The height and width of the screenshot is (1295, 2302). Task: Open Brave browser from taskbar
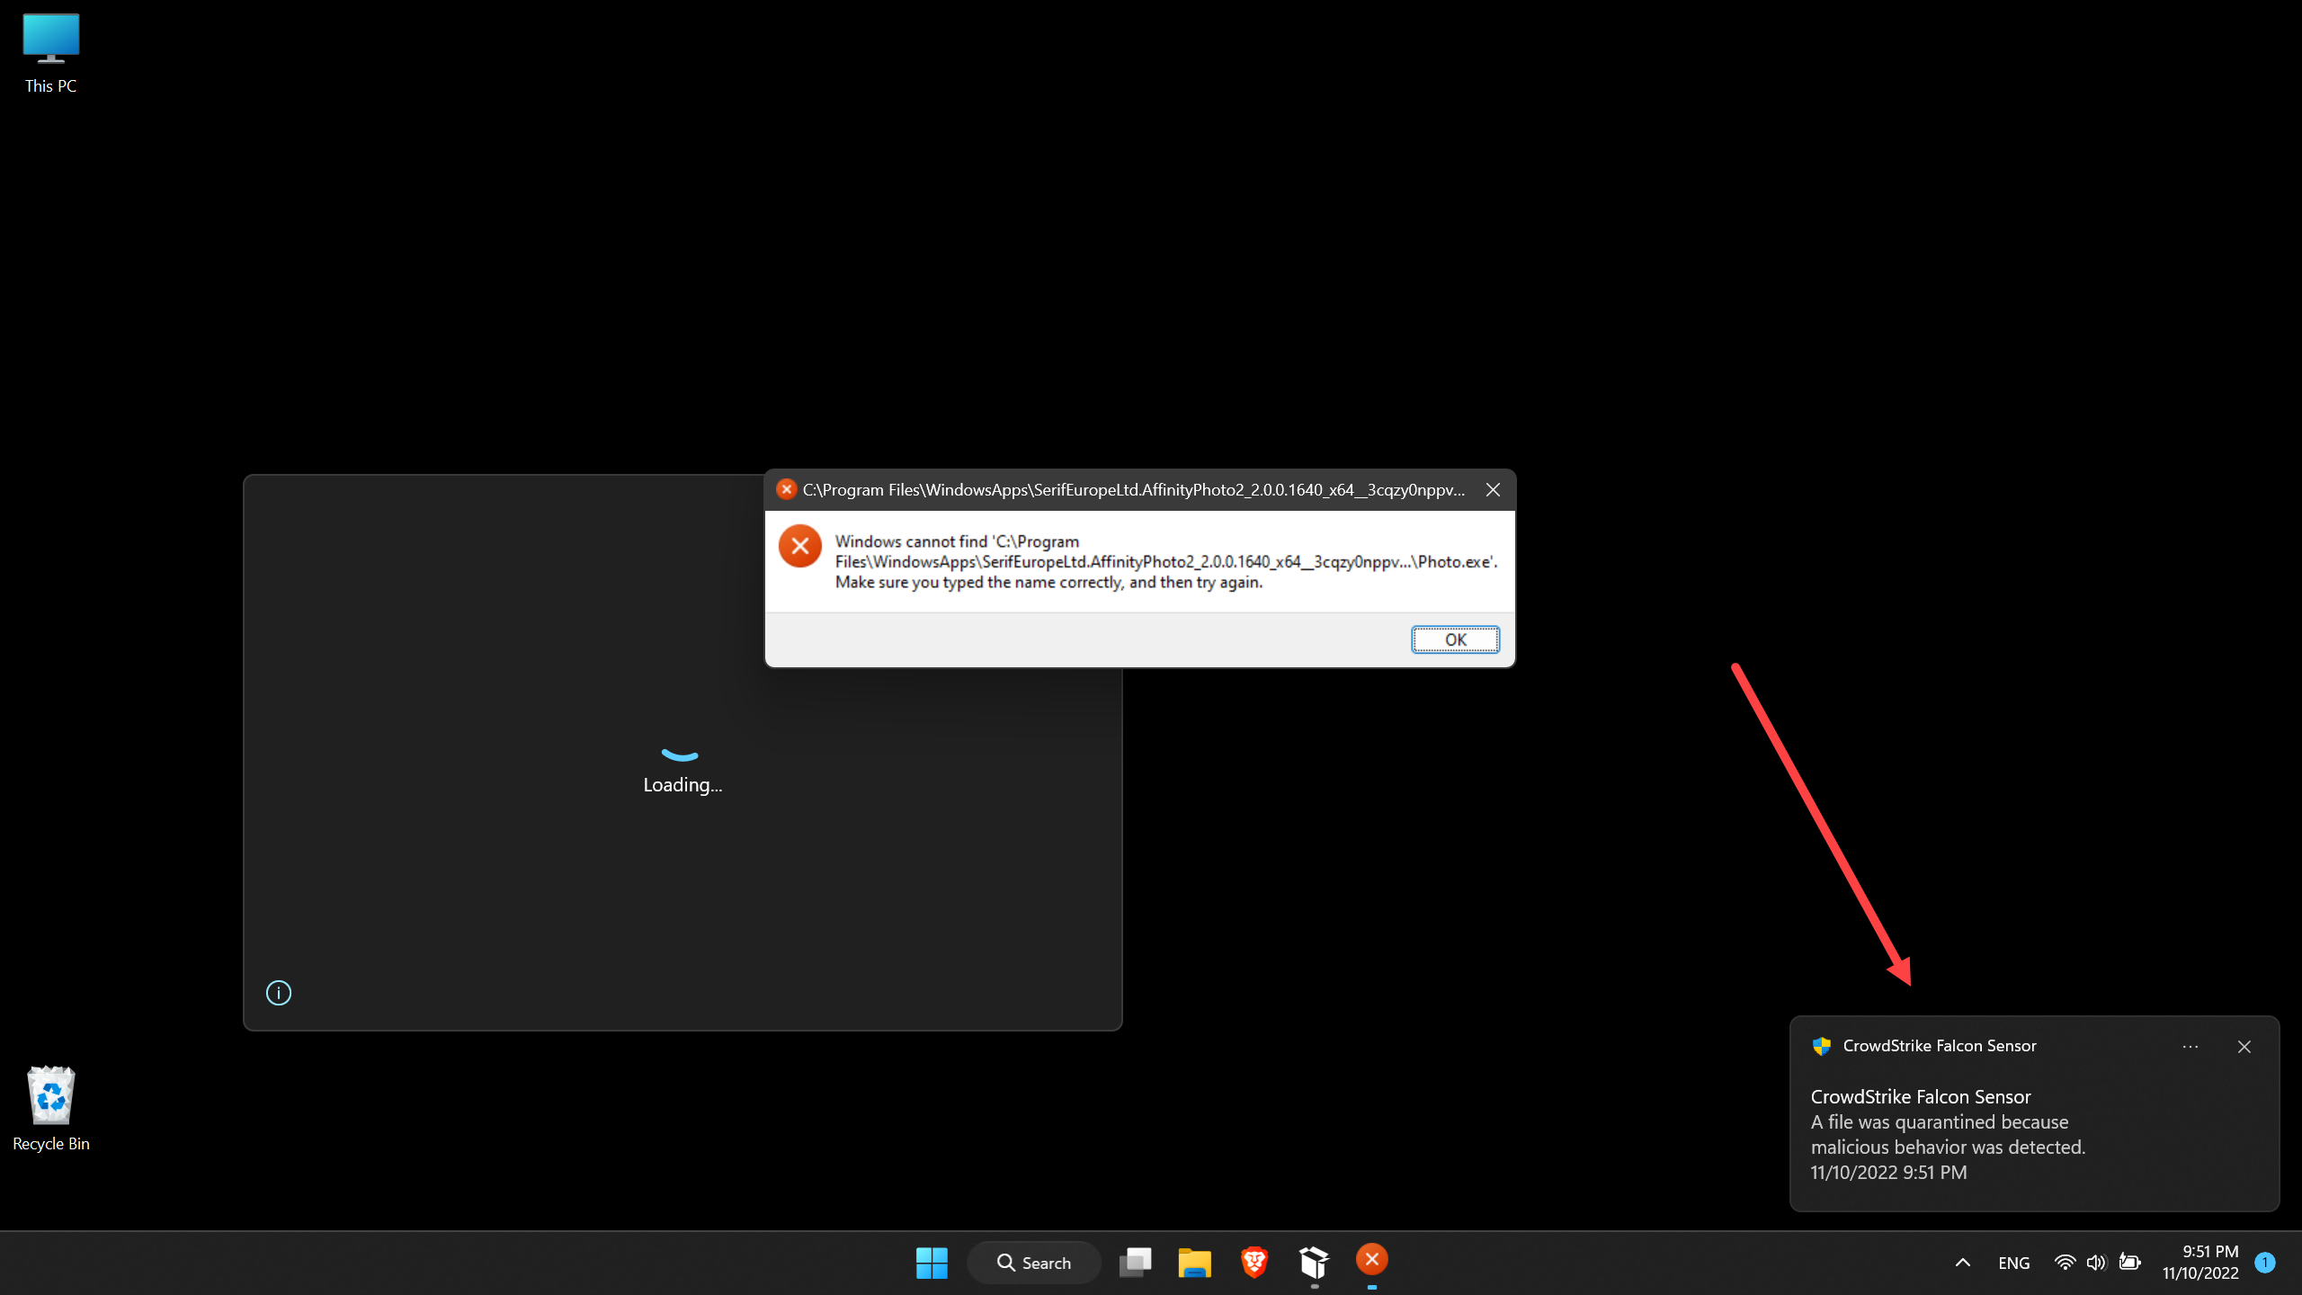tap(1254, 1263)
